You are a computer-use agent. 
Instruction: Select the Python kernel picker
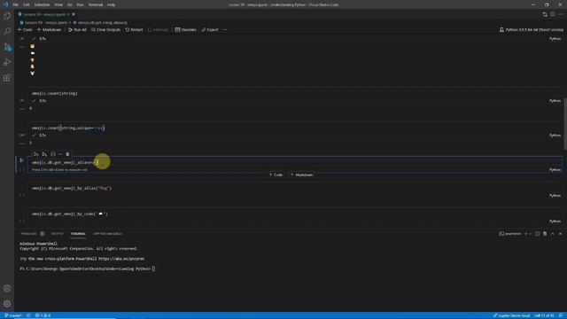[532, 29]
